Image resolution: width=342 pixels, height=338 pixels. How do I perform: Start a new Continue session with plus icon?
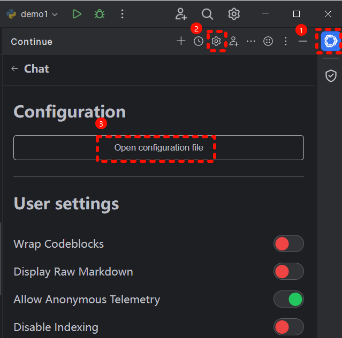coord(181,41)
